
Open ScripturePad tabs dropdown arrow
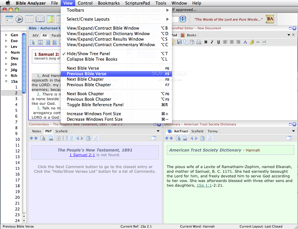[x=289, y=35]
